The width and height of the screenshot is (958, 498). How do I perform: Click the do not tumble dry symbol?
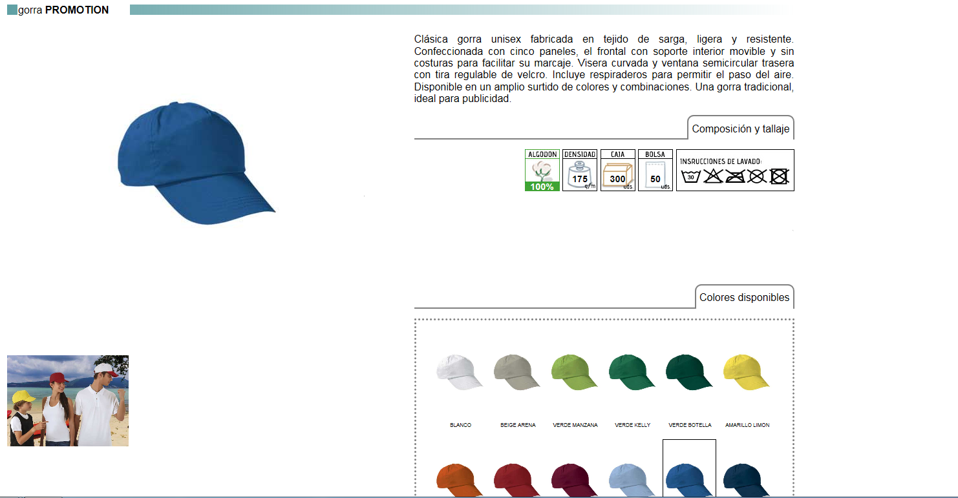(x=780, y=176)
